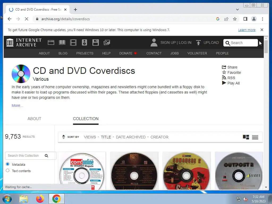Open the Images icon in the Archive header
272x204 pixels.
[107, 42]
